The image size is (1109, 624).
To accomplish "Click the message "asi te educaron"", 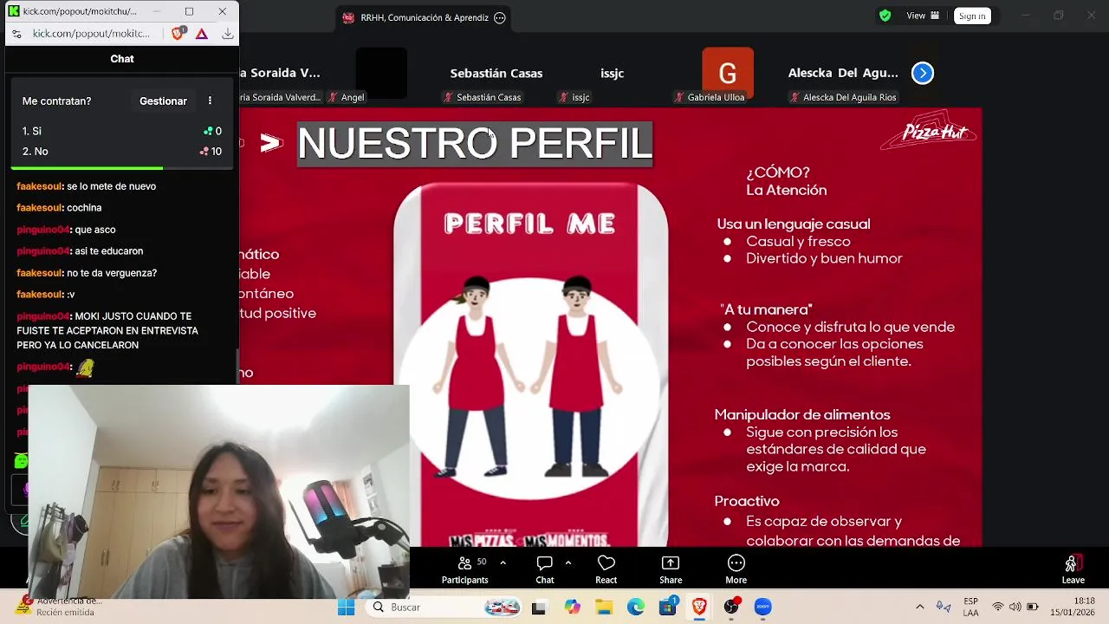I will pos(108,251).
